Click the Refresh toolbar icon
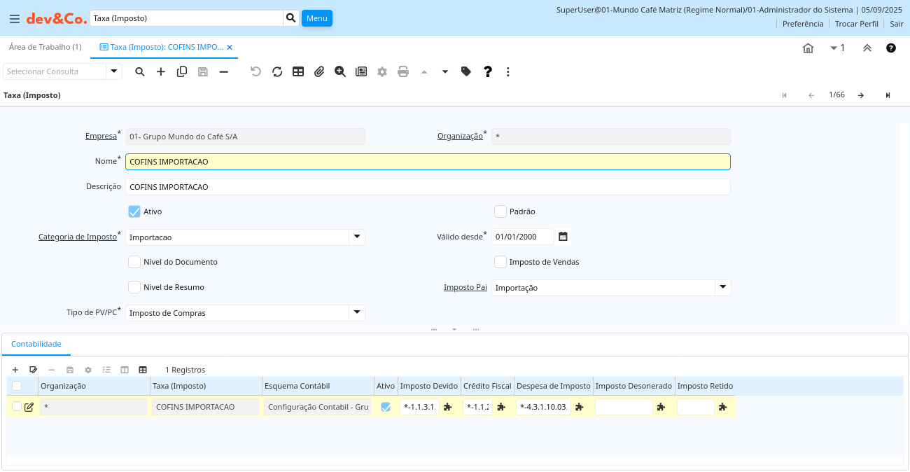 coord(277,71)
